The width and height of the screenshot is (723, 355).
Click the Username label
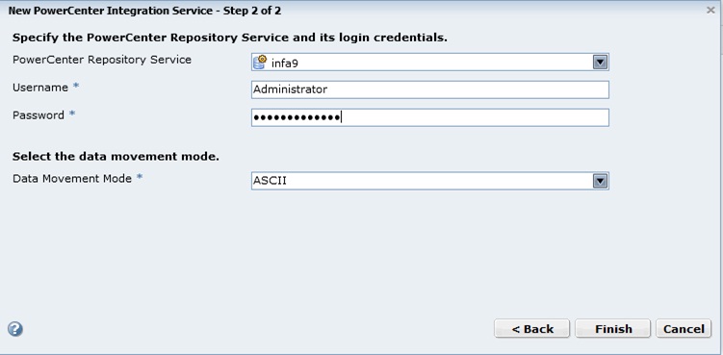[40, 88]
